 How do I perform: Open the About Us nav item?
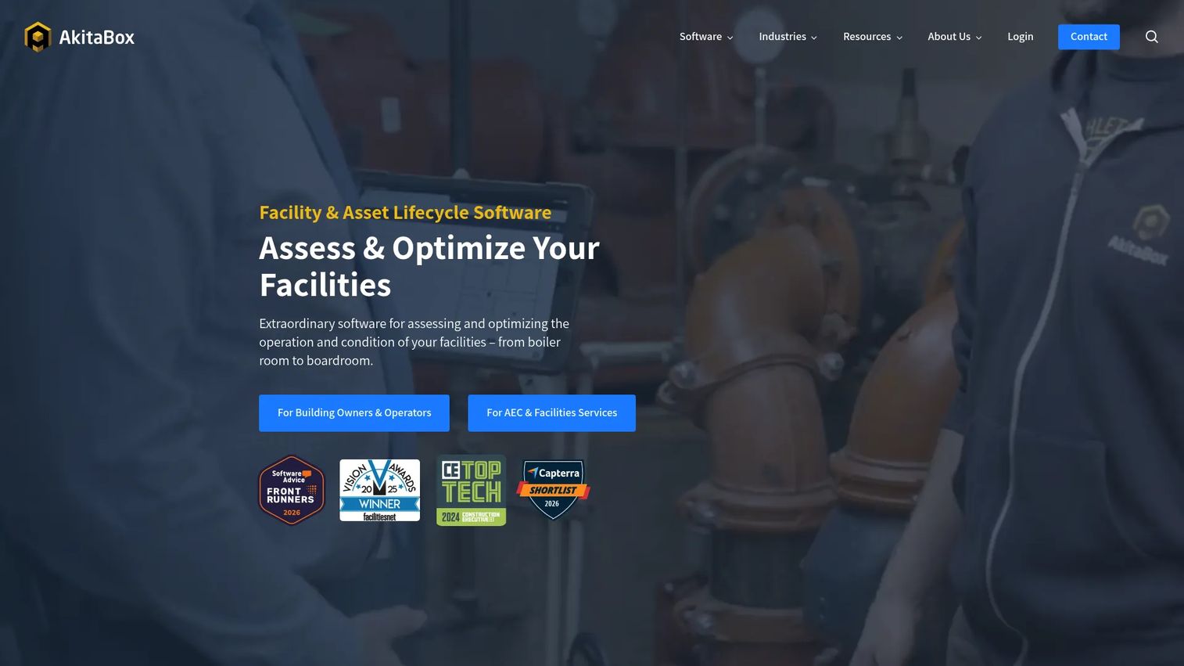pos(949,37)
